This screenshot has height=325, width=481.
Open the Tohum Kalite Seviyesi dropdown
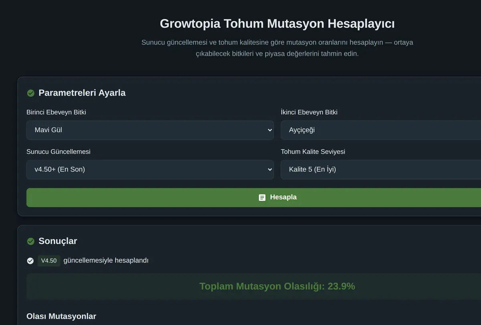pos(381,170)
